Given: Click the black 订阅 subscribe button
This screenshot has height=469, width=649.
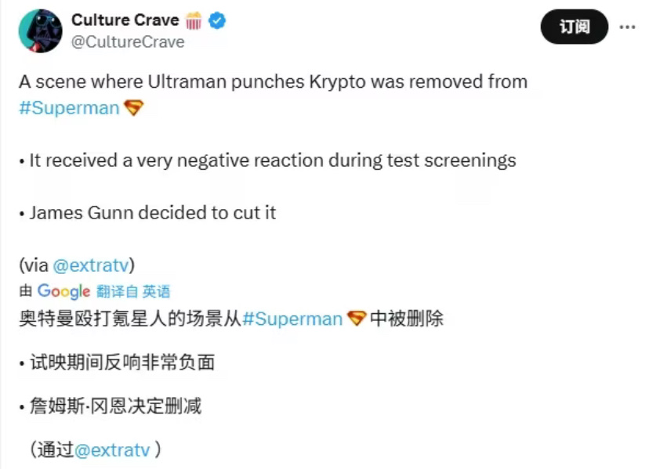Looking at the screenshot, I should [575, 27].
